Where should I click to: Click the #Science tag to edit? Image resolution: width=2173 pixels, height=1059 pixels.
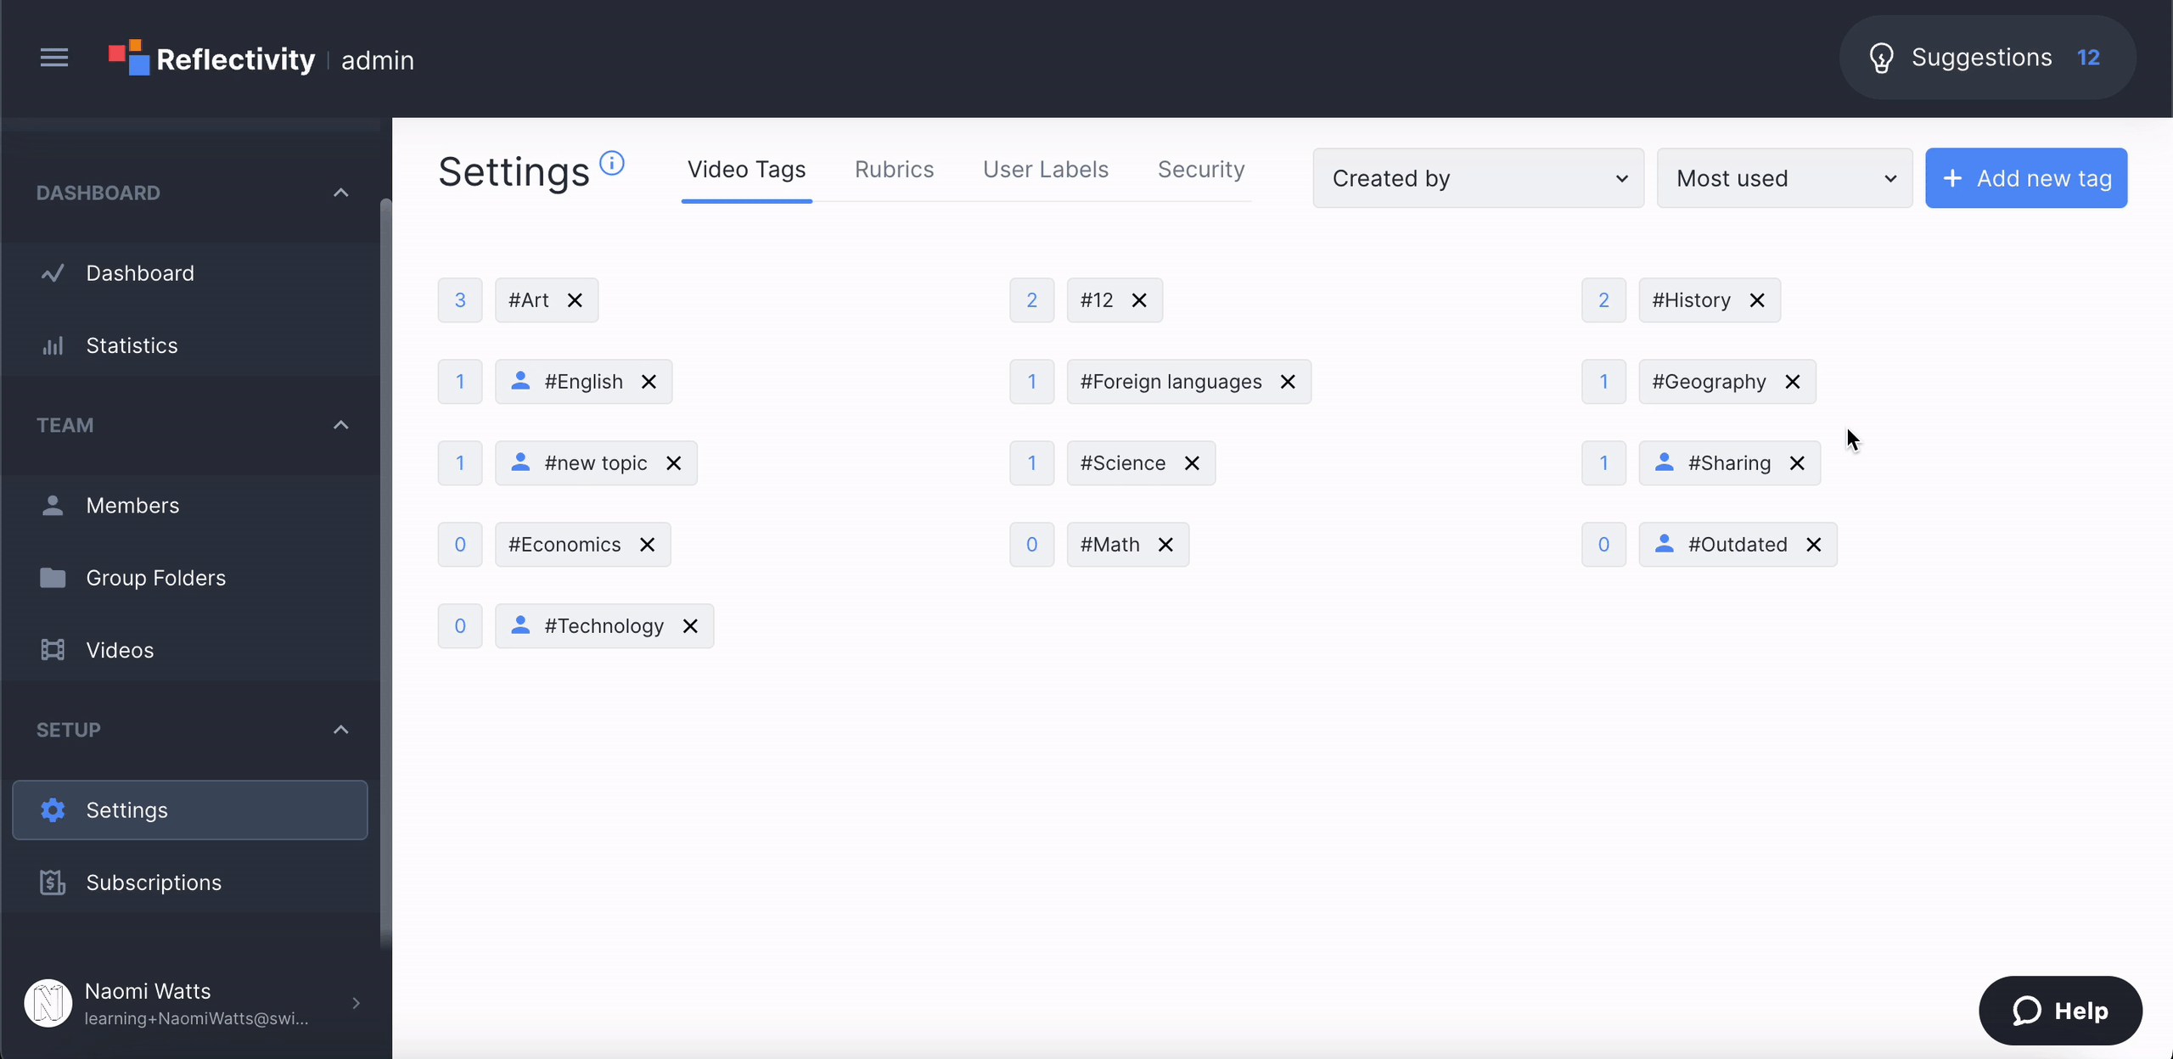tap(1124, 462)
